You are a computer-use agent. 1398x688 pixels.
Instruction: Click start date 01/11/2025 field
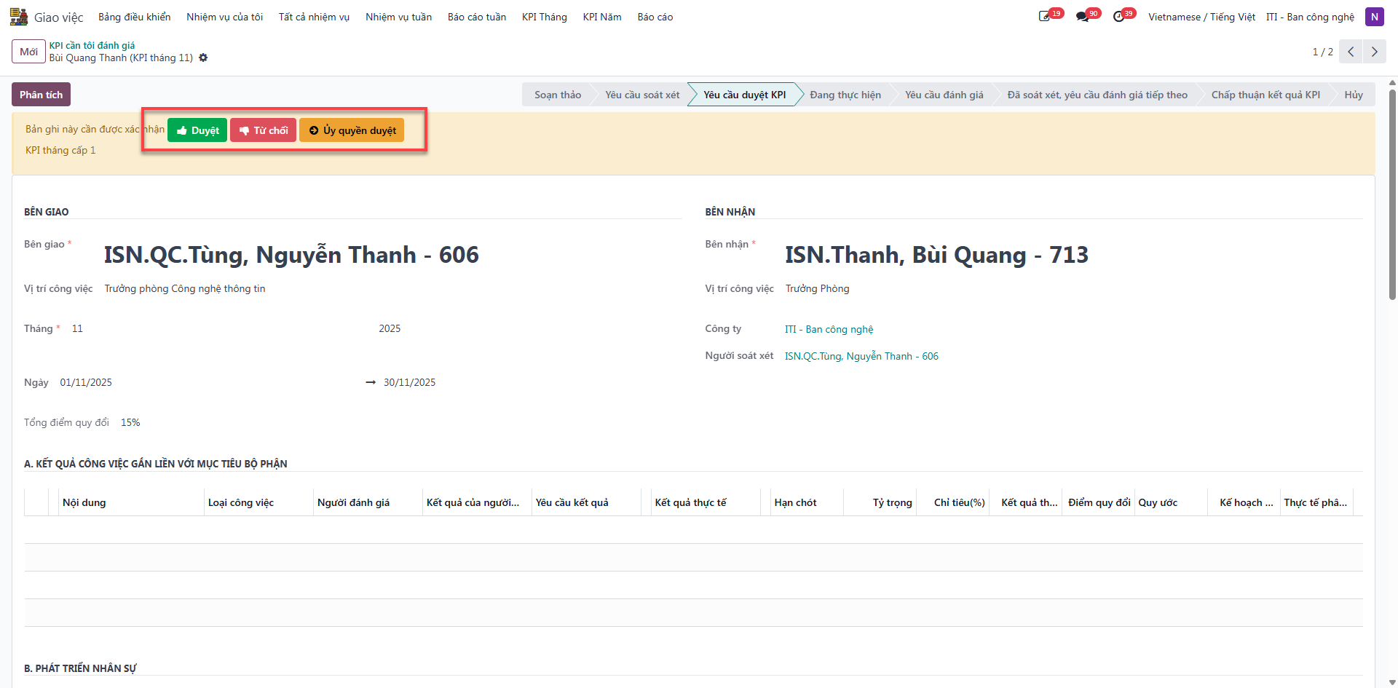[x=86, y=382]
